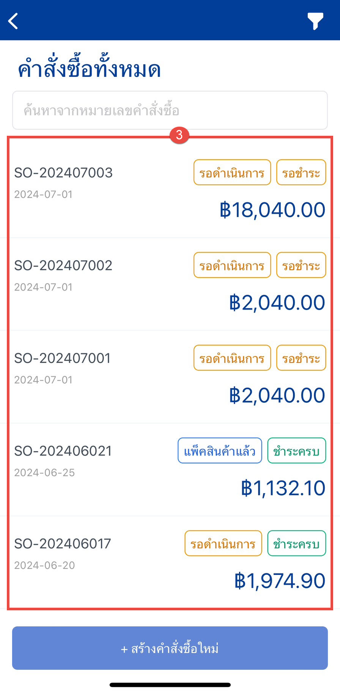
Task: Tap the ฿1,974.90 amount
Action: coord(280,581)
